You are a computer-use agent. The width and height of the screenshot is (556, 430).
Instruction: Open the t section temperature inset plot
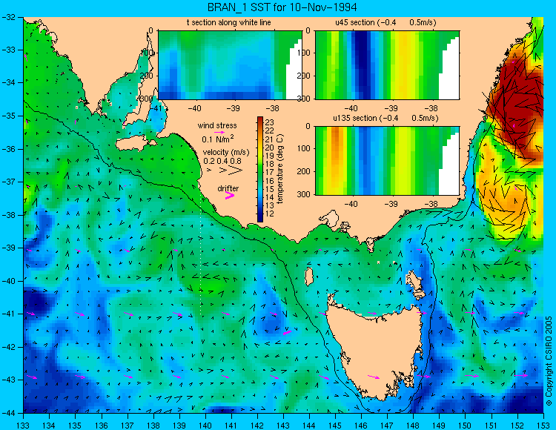click(x=230, y=65)
